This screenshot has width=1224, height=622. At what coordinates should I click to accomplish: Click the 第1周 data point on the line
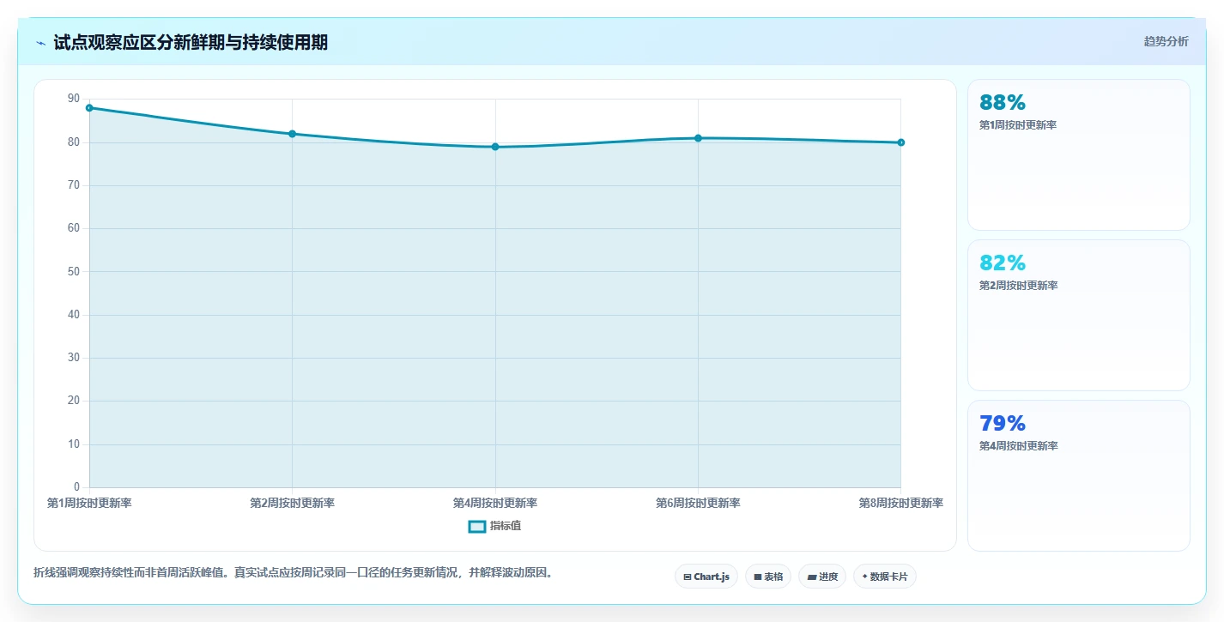(x=89, y=108)
